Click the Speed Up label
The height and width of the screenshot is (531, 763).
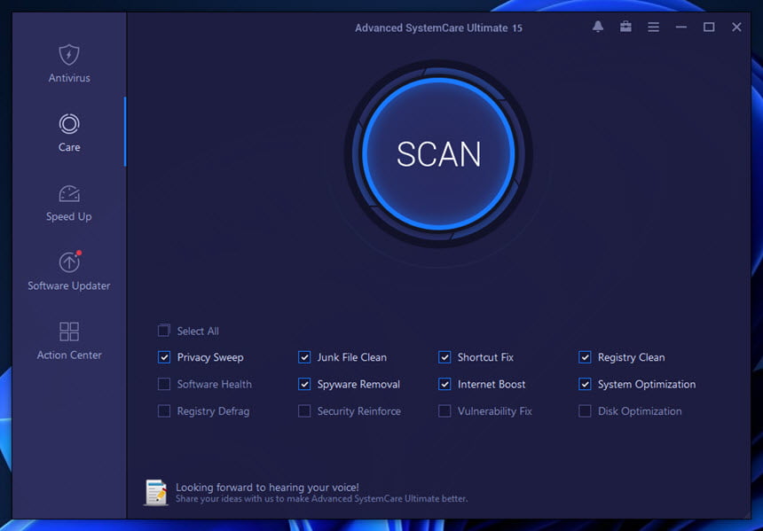pyautogui.click(x=69, y=217)
